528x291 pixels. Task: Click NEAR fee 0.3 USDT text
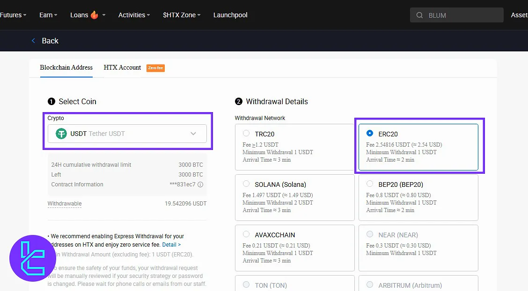click(x=398, y=246)
